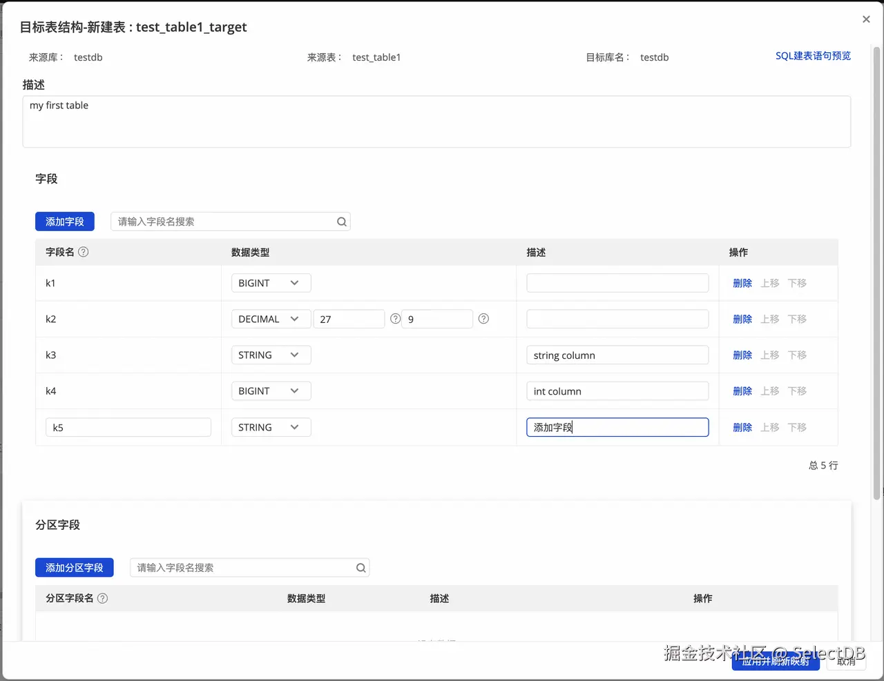Open STRING type dropdown for k3
This screenshot has height=681, width=884.
[x=271, y=355]
